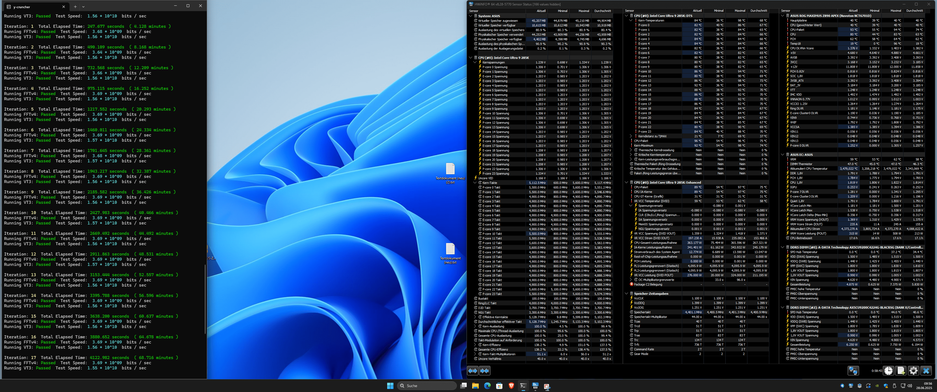Click the y-cruncher terminal tab icon
937x392 pixels.
pos(9,7)
